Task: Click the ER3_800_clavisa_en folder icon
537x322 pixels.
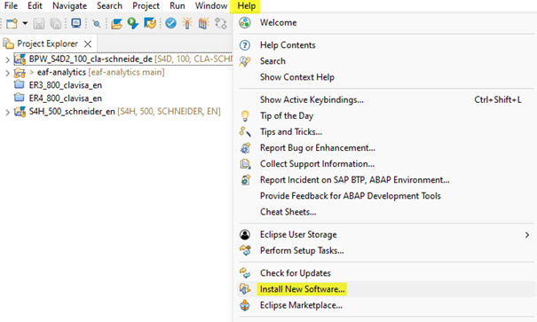Action: [x=20, y=84]
